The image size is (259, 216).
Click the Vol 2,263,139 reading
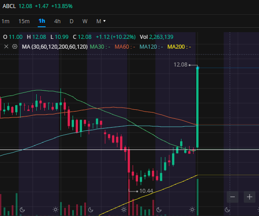coord(156,37)
